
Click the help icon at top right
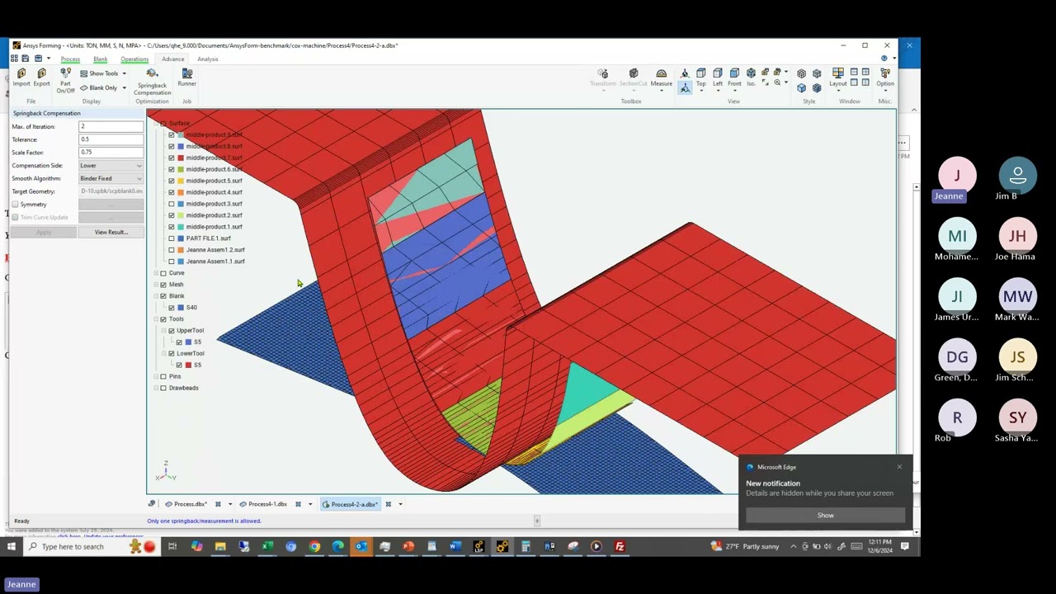[884, 59]
